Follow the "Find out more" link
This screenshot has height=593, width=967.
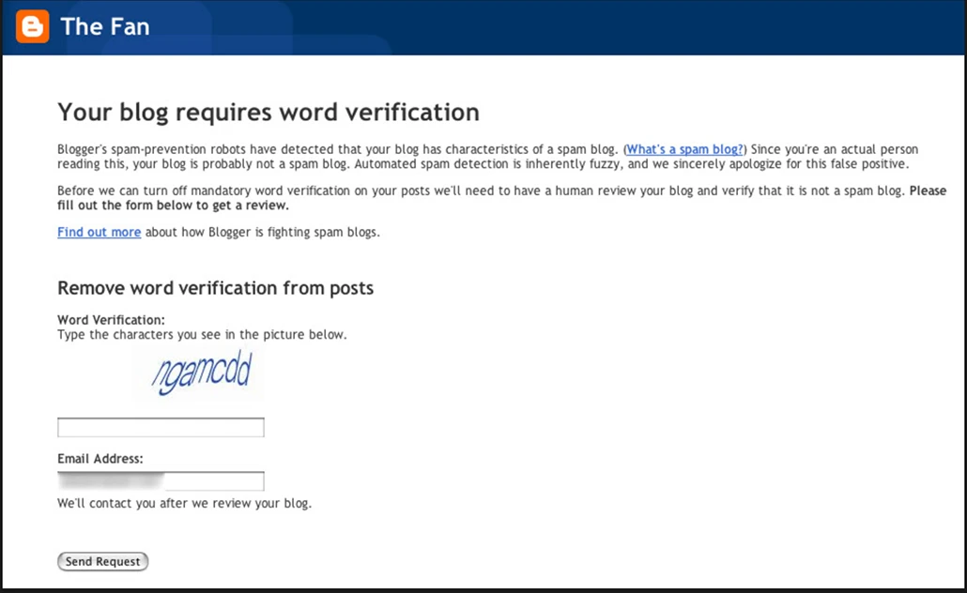[99, 232]
